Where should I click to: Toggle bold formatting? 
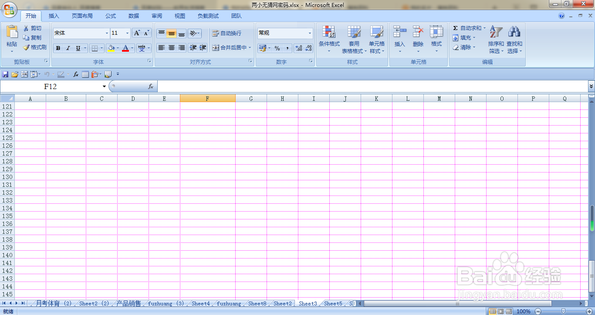pyautogui.click(x=58, y=48)
